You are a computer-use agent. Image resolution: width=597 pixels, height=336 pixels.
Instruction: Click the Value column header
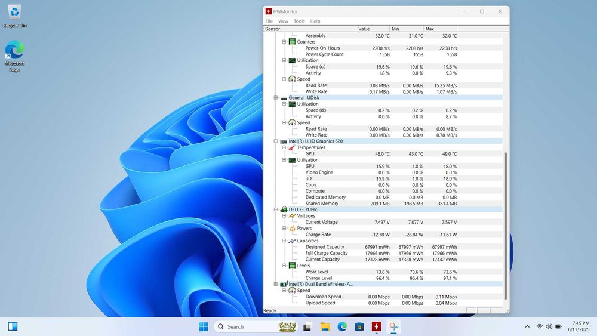tap(373, 29)
